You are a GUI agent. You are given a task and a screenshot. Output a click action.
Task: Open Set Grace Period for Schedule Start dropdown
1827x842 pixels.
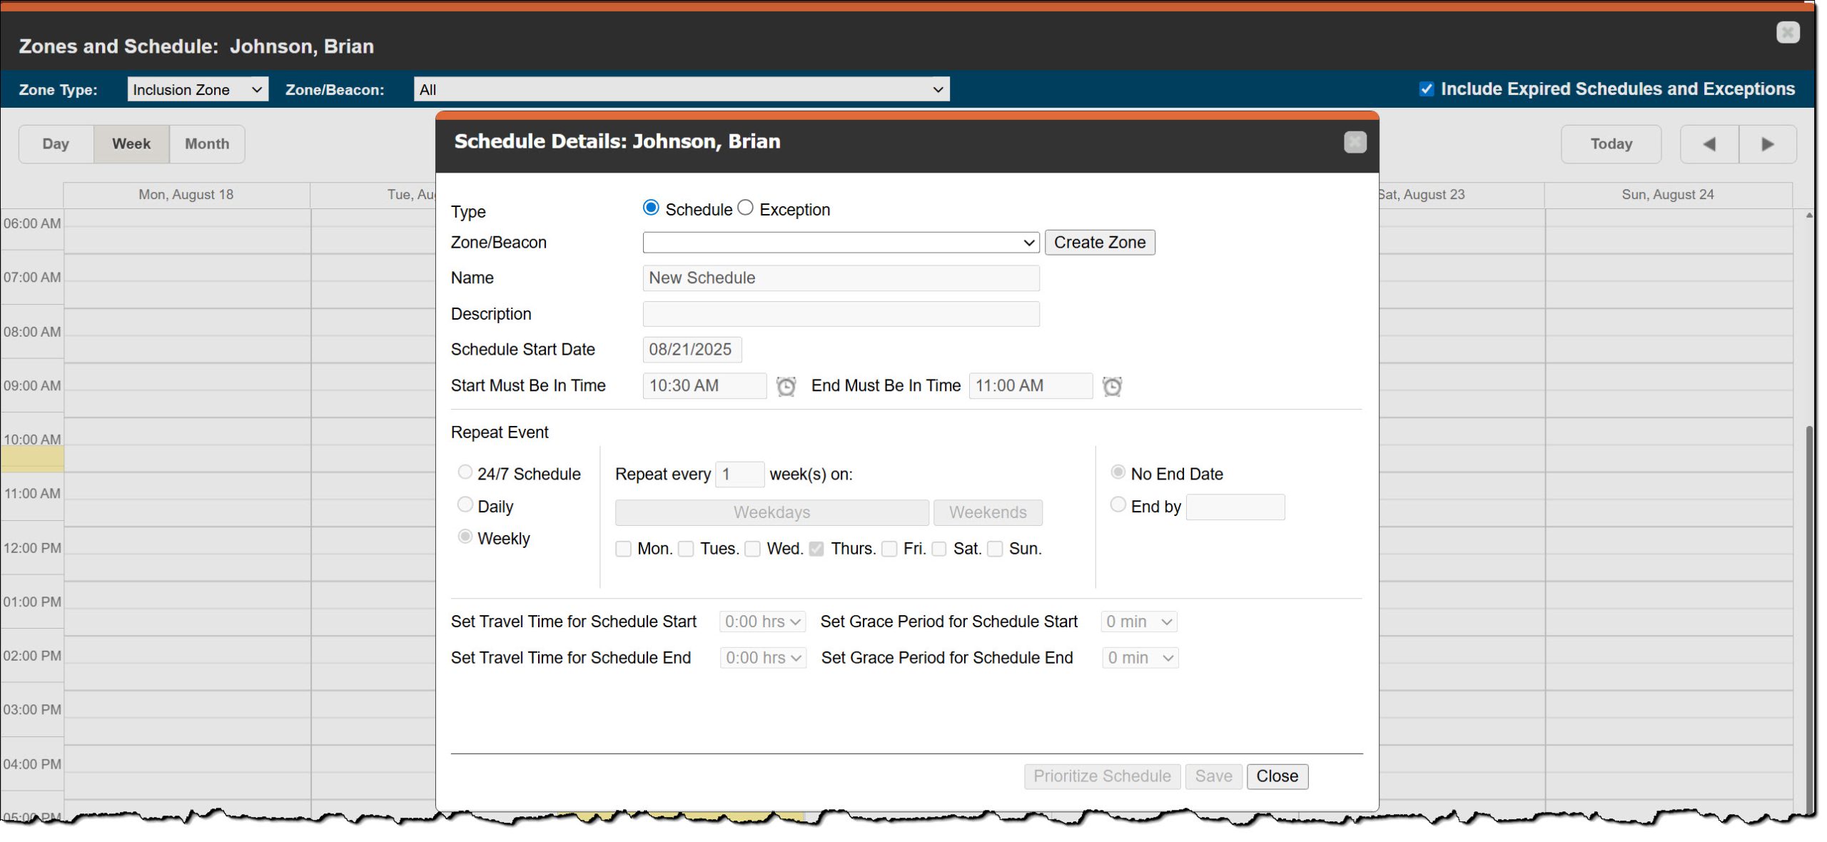coord(1138,622)
